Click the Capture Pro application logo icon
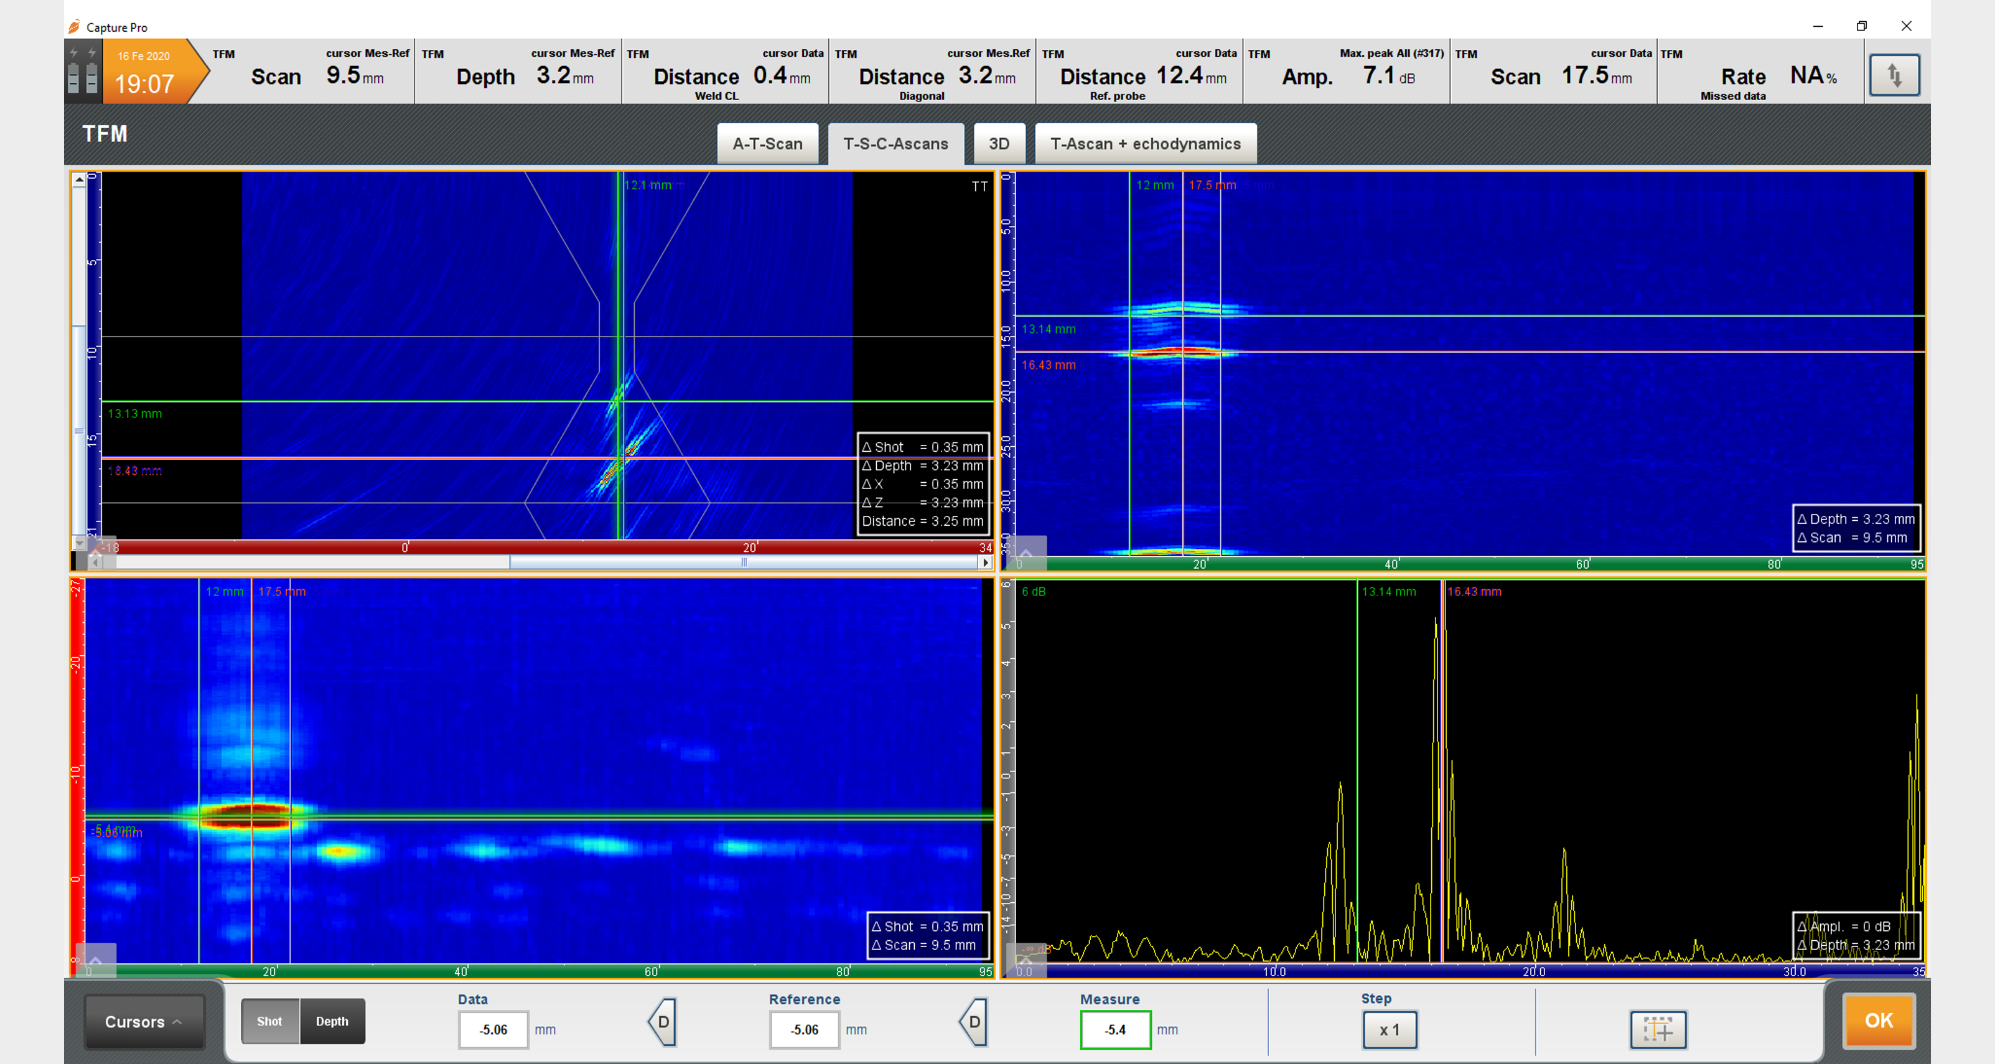The image size is (1995, 1064). coord(74,27)
